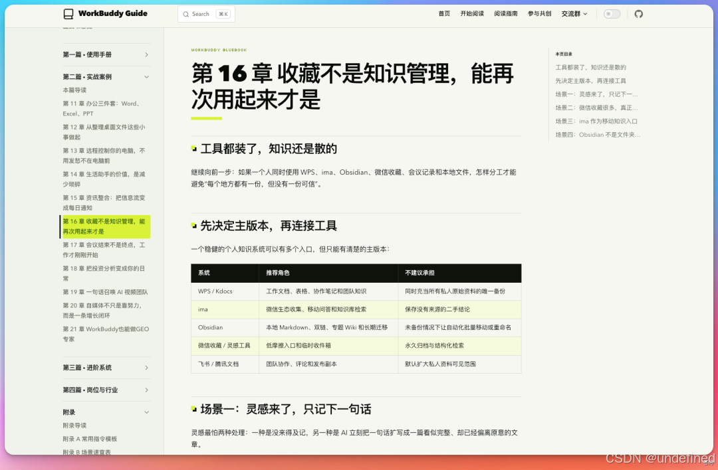
Task: Open chapter 第 19 章 一句话召唤 AI 视频团队
Action: (105, 292)
